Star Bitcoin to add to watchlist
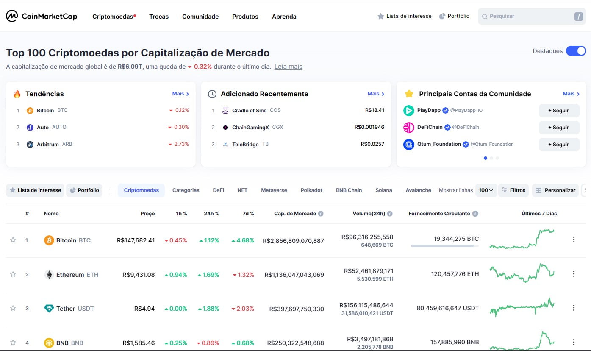 tap(13, 240)
